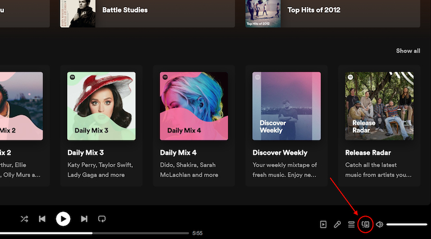
Task: Open the lyrics microphone icon
Action: [x=337, y=224]
